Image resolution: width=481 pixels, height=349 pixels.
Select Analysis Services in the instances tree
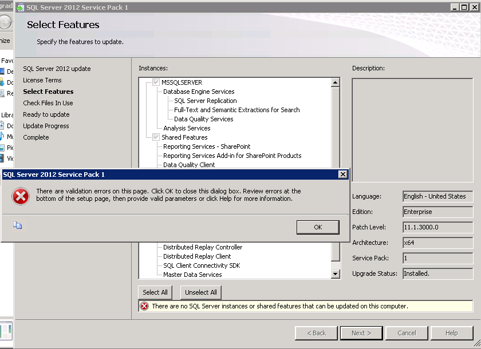[x=187, y=128]
